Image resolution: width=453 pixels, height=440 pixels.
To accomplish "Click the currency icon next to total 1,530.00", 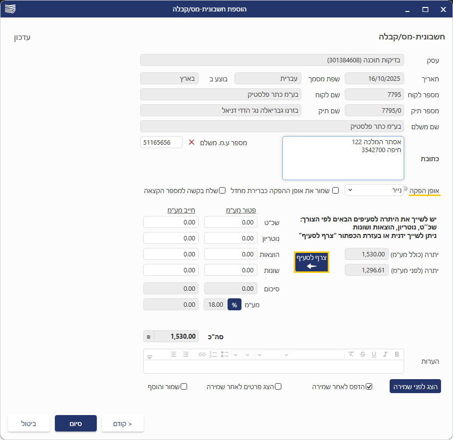I will coord(149,337).
